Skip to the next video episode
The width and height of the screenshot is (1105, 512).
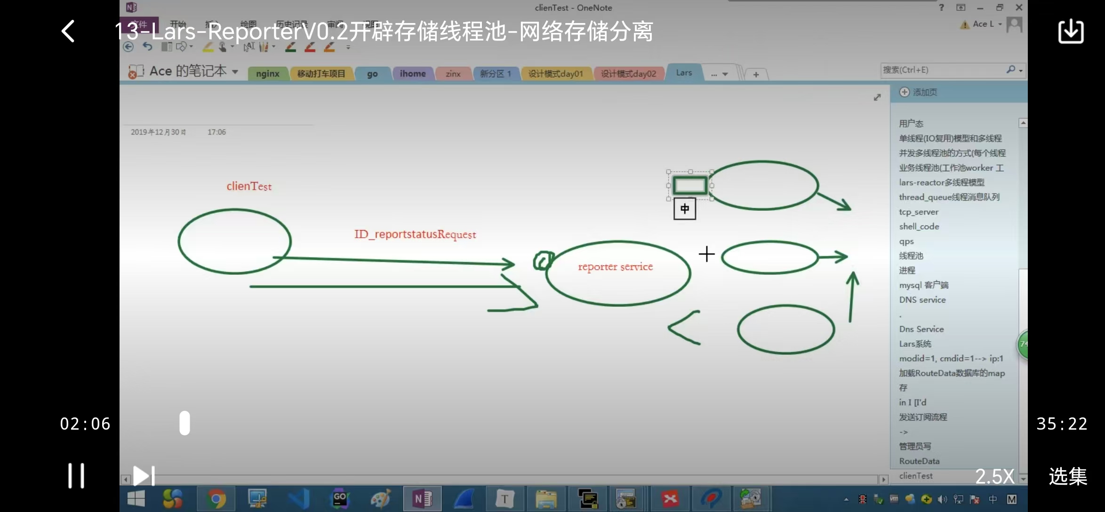pos(144,476)
